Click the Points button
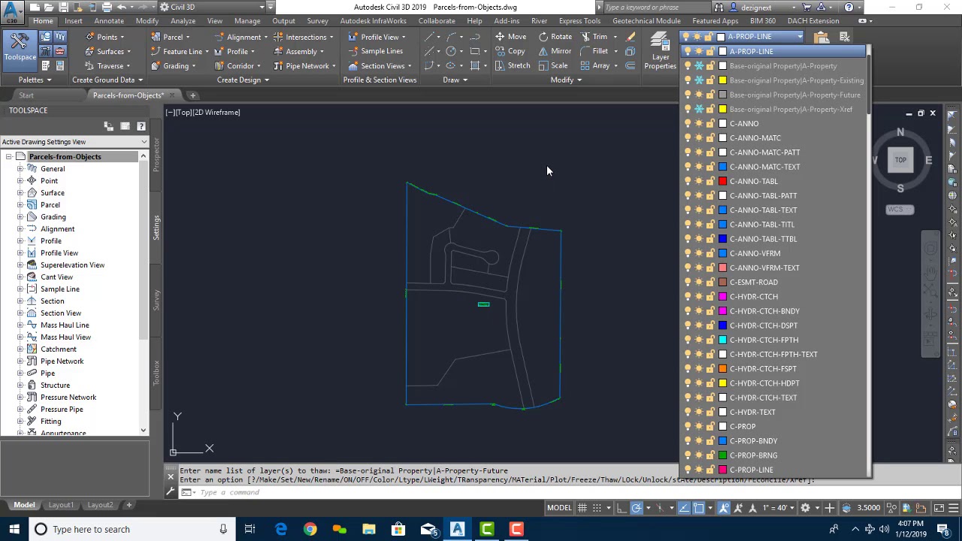The height and width of the screenshot is (541, 962). click(x=104, y=37)
